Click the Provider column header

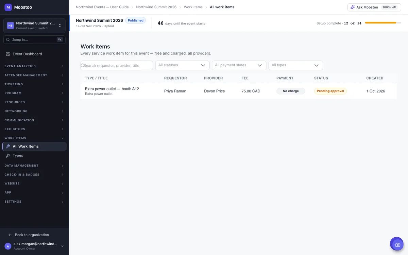(x=214, y=78)
